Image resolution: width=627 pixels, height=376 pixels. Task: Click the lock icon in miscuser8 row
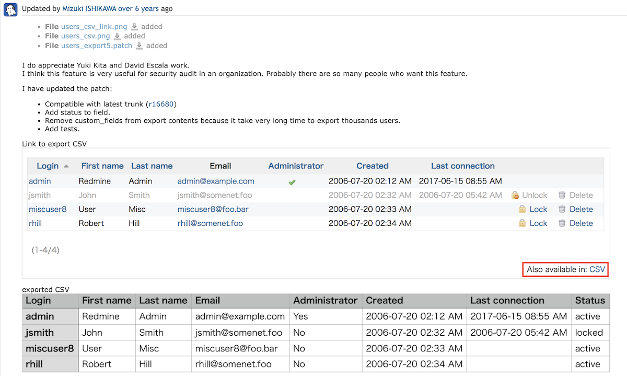click(x=522, y=209)
